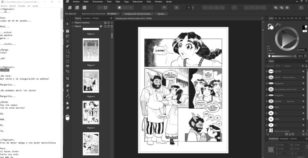Select the Frame Text tool
308x158 pixels.
(x=67, y=31)
